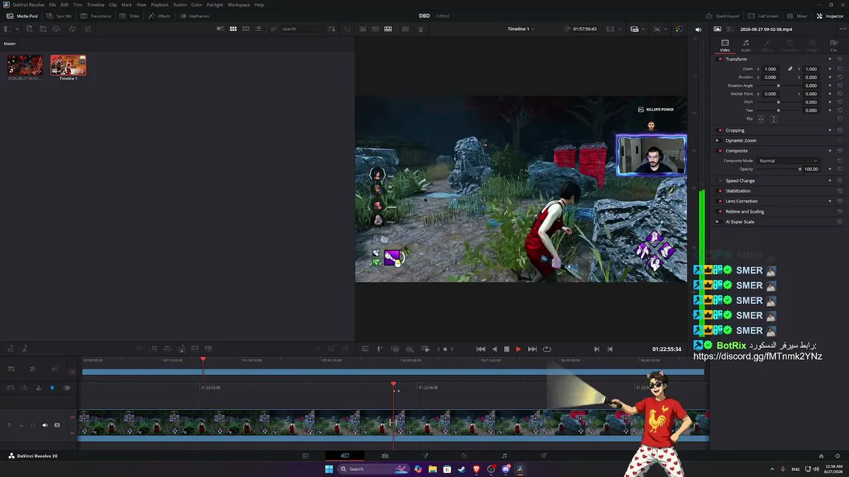Screen dimensions: 849x477
Task: Toggle the Lens Correction enable switch
Action: 720,201
